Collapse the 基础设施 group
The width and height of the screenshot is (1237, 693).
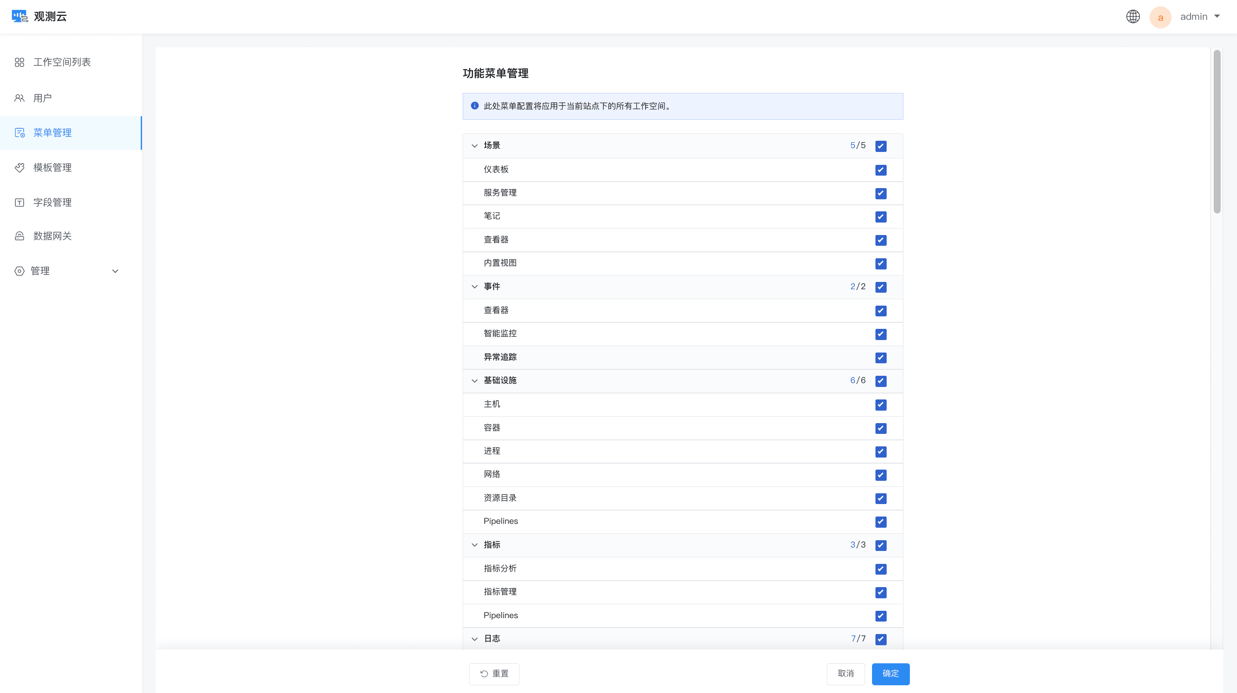(x=474, y=381)
